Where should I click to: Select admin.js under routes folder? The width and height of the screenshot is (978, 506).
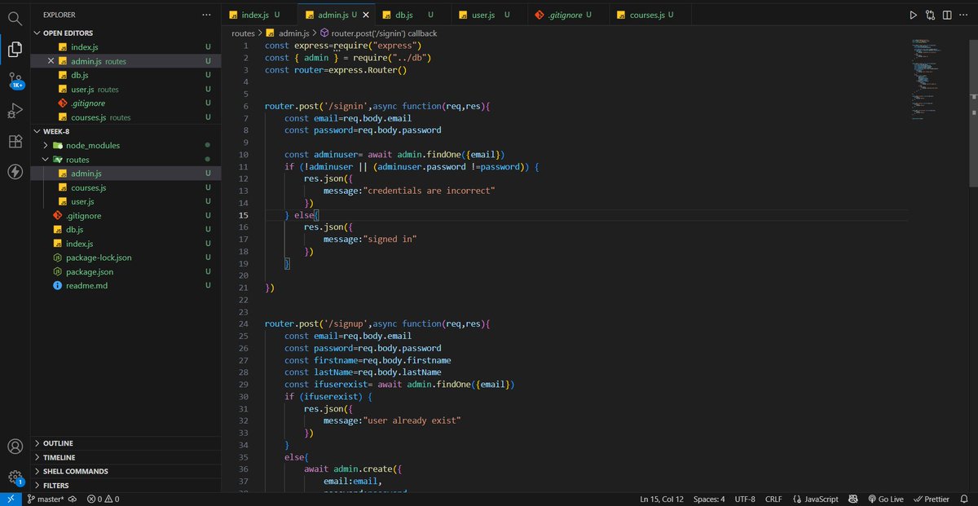tap(126, 174)
